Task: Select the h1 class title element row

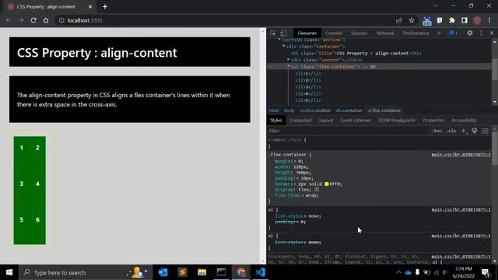Action: pyautogui.click(x=356, y=53)
